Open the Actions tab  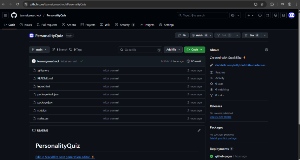coord(69,25)
